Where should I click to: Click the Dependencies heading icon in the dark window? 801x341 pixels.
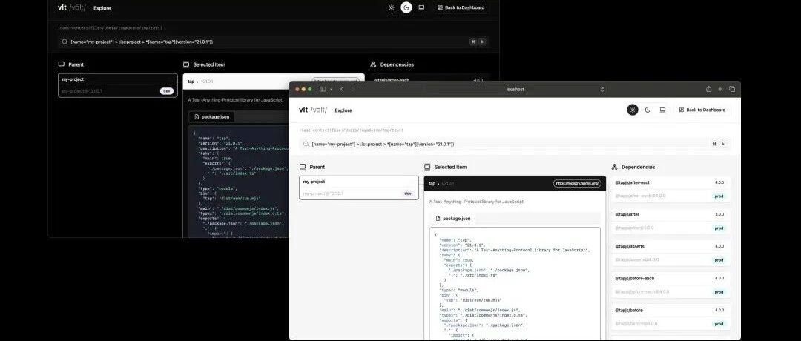pos(373,64)
